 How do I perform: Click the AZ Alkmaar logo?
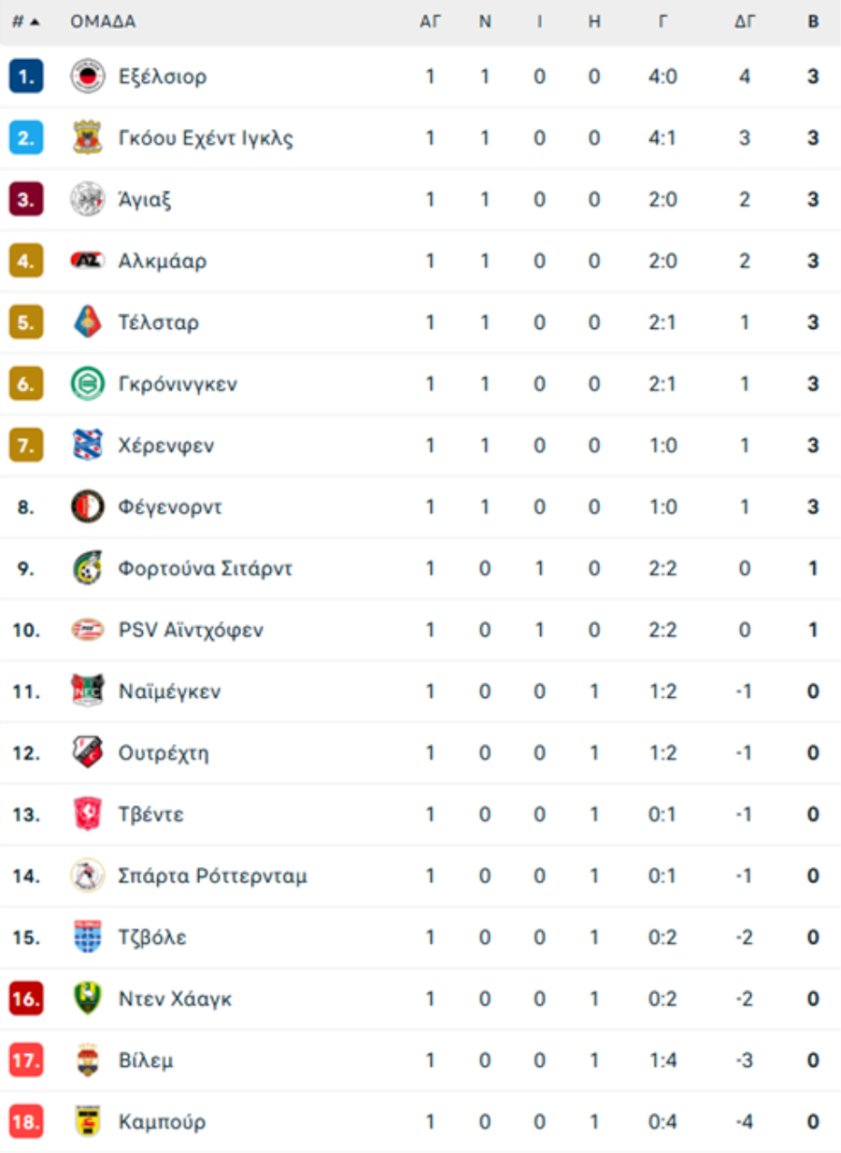pos(88,261)
